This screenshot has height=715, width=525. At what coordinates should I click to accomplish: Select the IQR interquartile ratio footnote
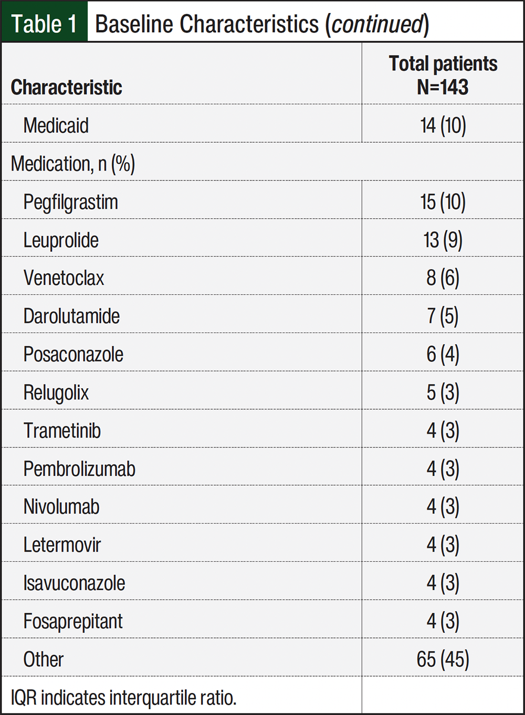tap(123, 698)
